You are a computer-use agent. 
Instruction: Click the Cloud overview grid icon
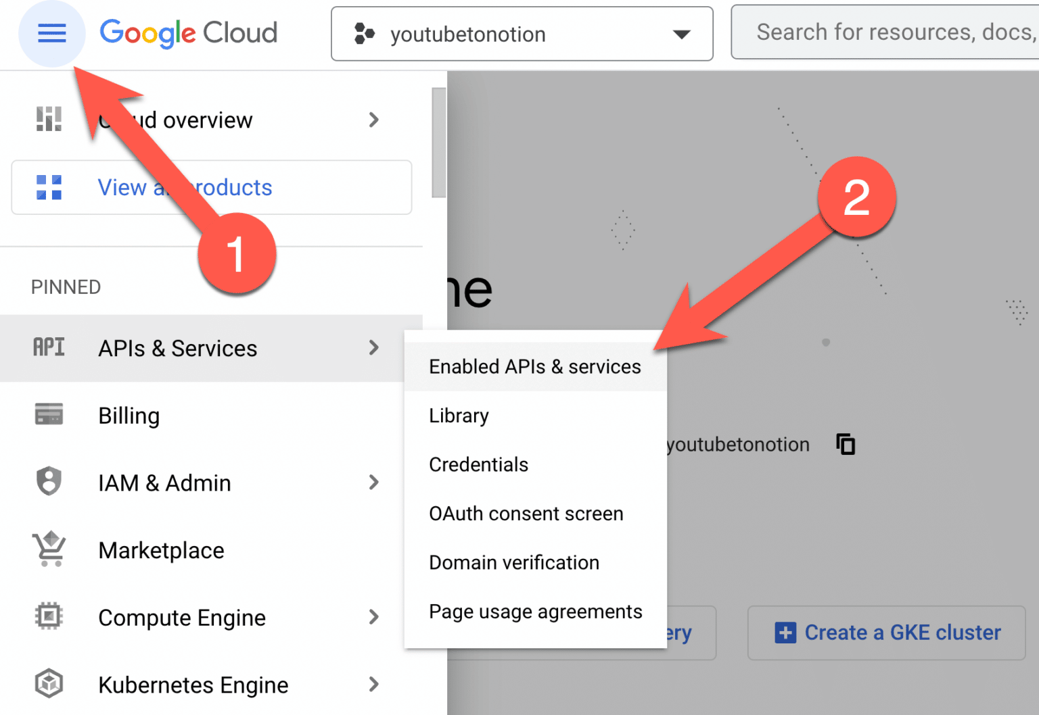48,120
